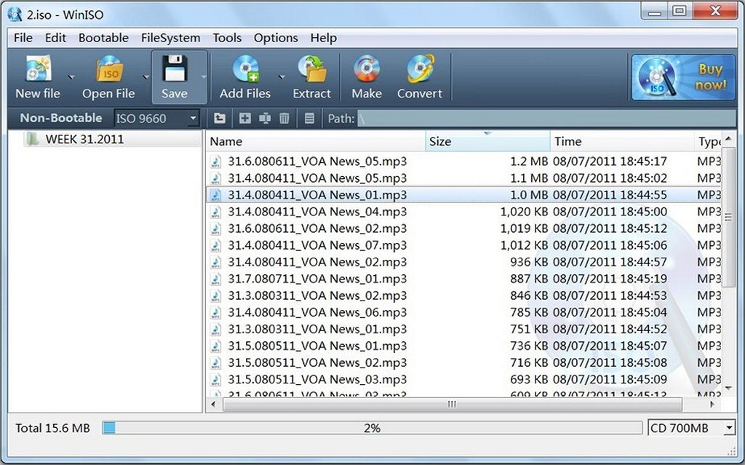Click the Add Files disc icon
The height and width of the screenshot is (465, 745).
(x=246, y=69)
